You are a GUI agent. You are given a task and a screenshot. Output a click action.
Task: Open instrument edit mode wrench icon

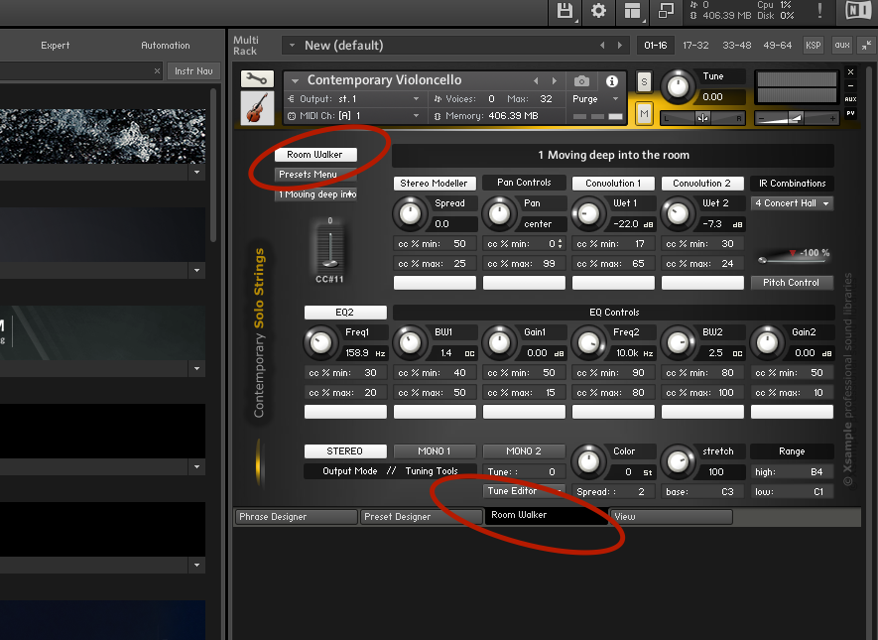click(257, 79)
